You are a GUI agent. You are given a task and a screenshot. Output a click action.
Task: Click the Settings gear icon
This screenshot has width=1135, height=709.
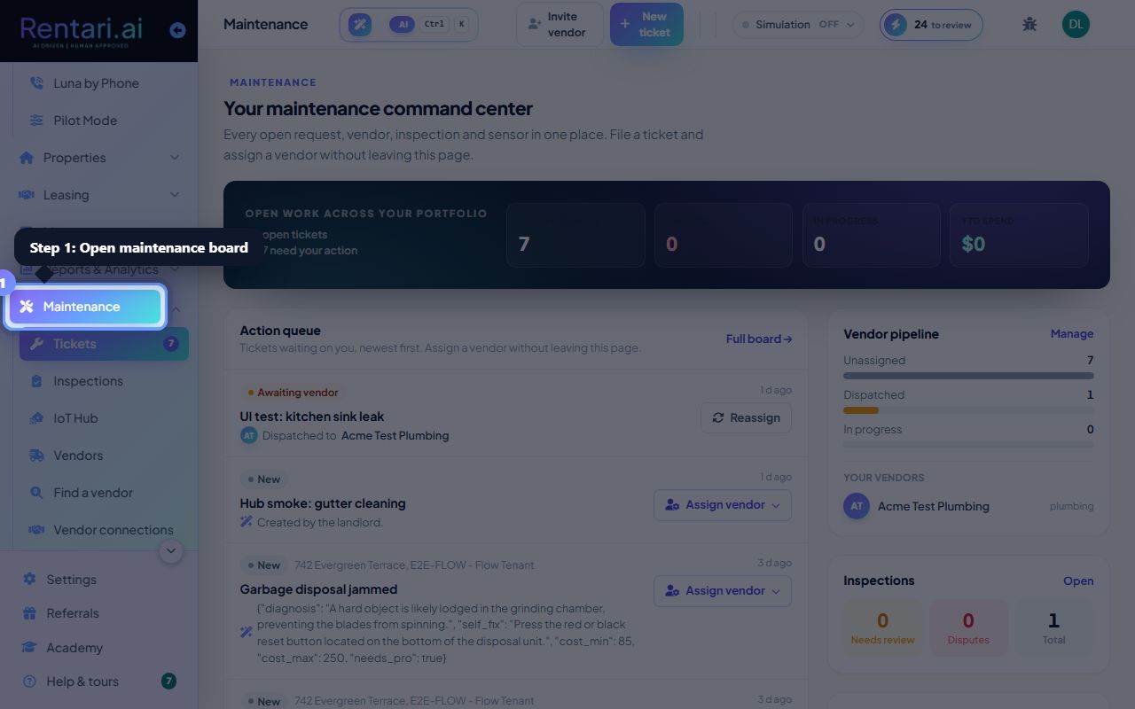click(x=29, y=580)
